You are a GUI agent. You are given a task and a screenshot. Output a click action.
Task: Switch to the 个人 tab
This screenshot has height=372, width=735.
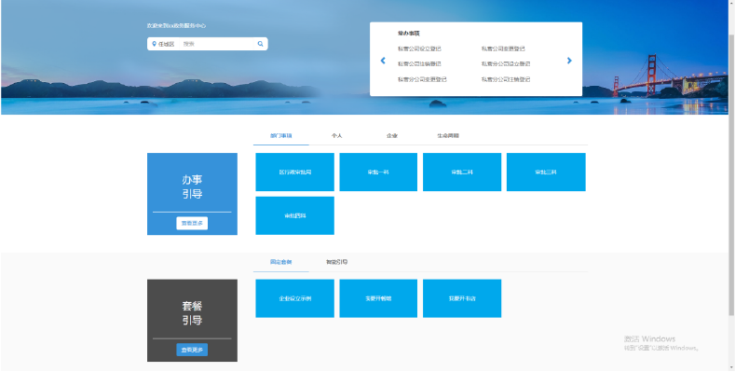336,135
